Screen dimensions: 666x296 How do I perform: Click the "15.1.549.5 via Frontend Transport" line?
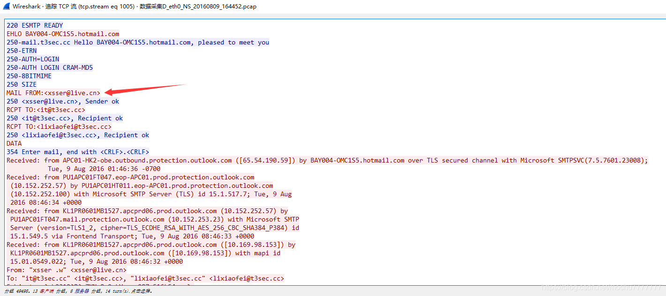point(132,236)
